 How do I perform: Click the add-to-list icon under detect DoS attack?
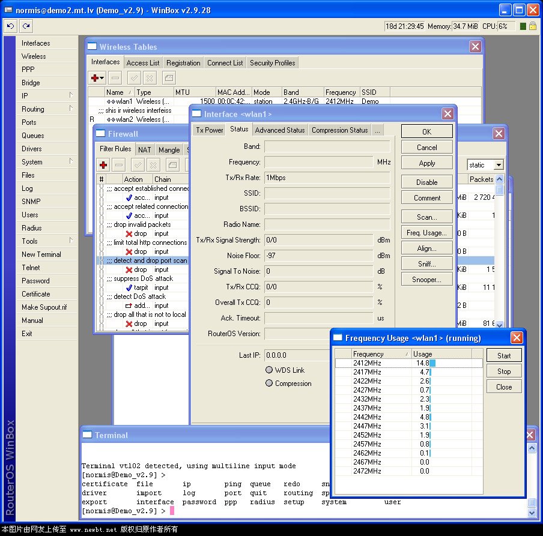[x=129, y=306]
